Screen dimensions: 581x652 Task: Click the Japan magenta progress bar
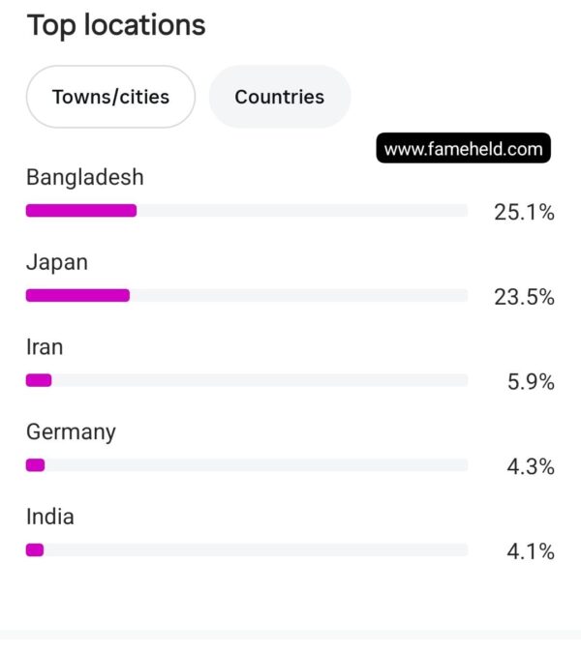pyautogui.click(x=77, y=295)
